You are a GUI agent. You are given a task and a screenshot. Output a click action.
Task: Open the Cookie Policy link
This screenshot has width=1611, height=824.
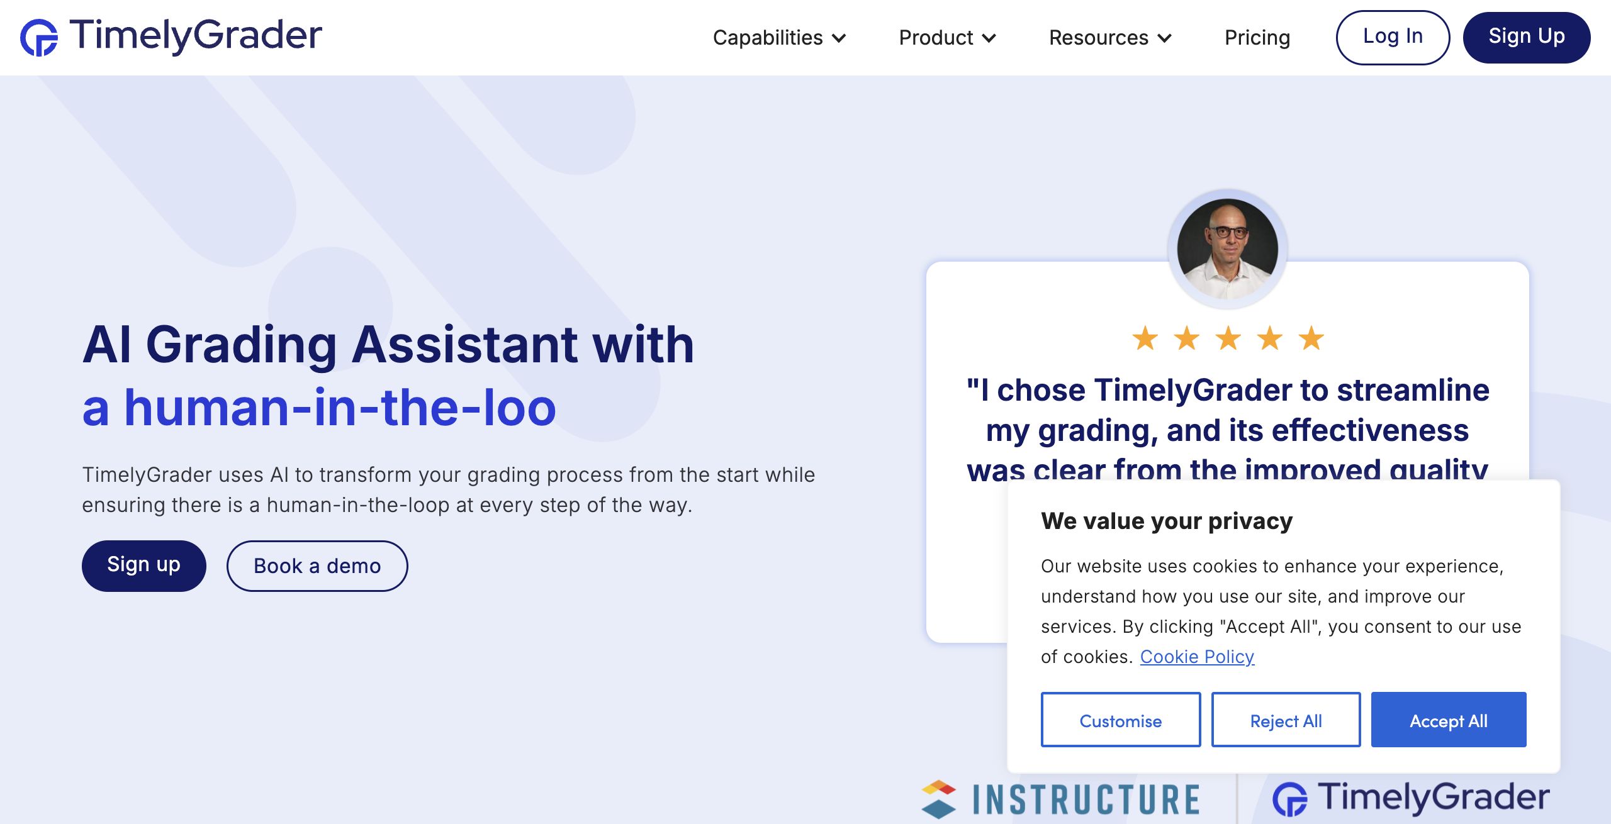coord(1197,657)
